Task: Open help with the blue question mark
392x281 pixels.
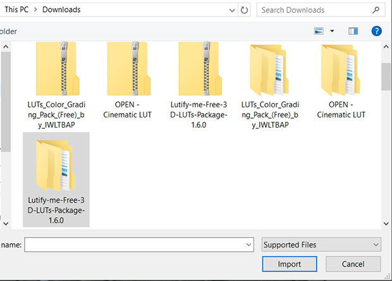Action: click(x=376, y=31)
